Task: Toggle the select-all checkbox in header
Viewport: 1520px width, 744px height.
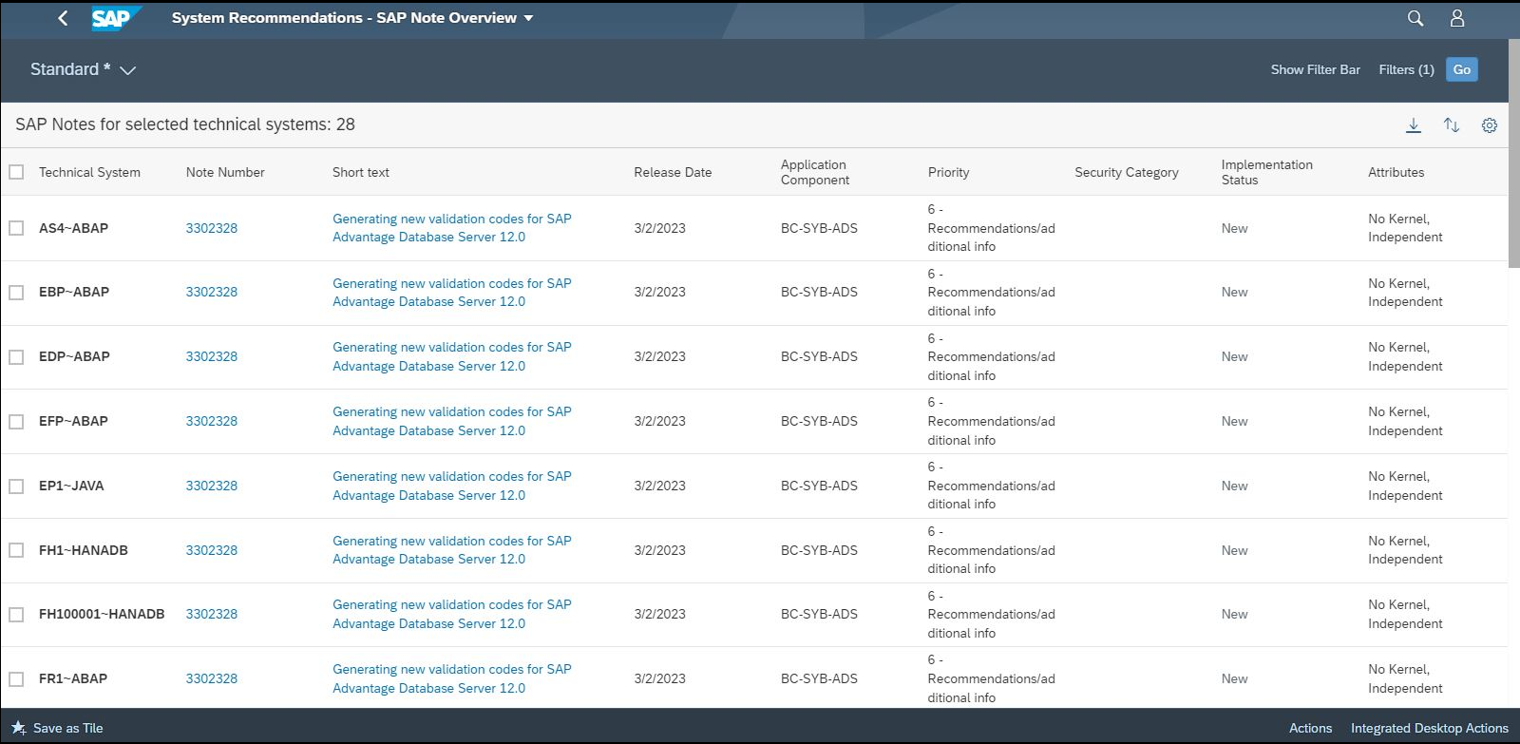Action: click(16, 172)
